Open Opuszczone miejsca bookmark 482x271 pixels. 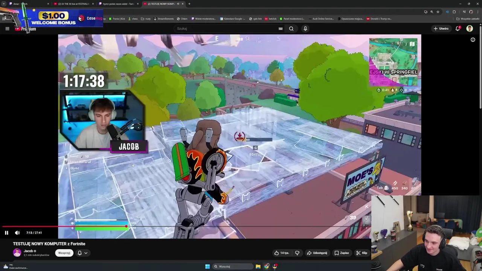click(x=351, y=18)
